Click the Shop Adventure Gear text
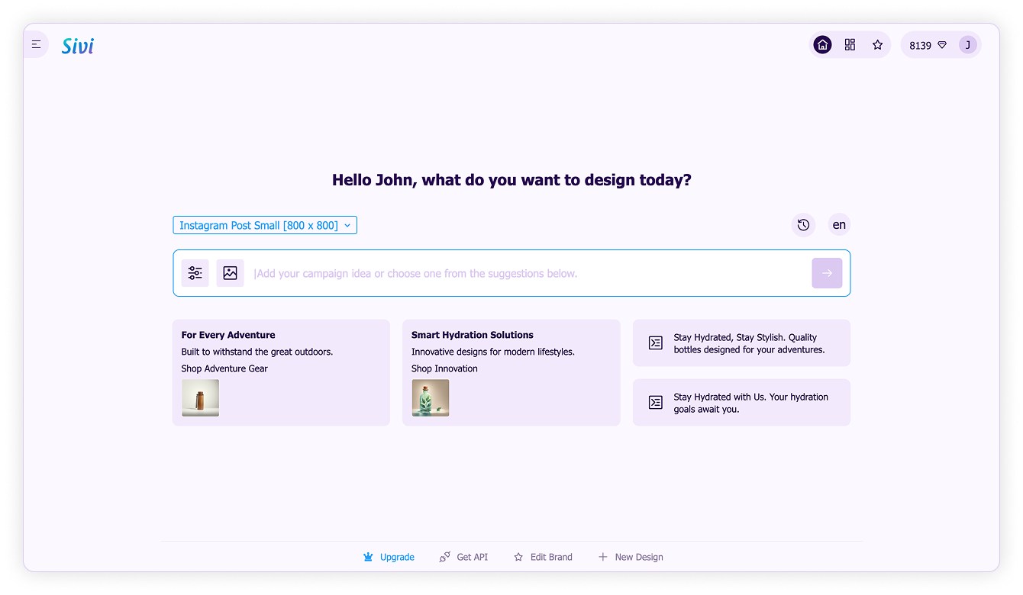The image size is (1023, 595). (224, 368)
